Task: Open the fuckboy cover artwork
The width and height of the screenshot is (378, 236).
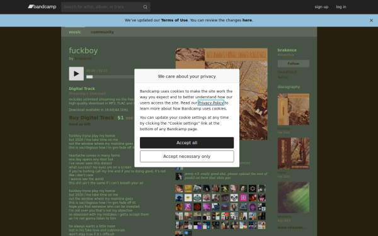Action: [222, 94]
